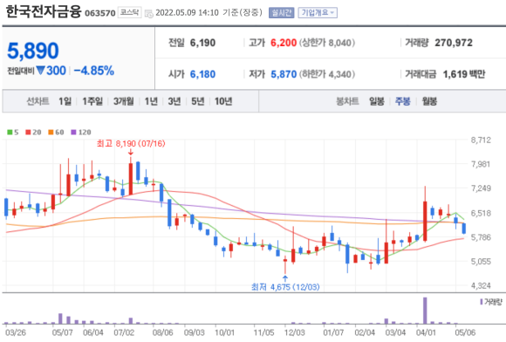Screen dimensions: 506x342
Task: Click the change rate -4.85%
Action: [94, 71]
